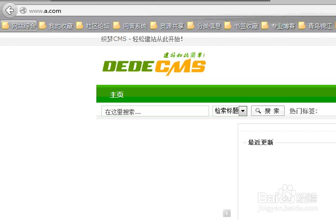Screen dimensions: 336x220
Task: Click the small gray square icon at page bottom
Action: pyautogui.click(x=227, y=213)
